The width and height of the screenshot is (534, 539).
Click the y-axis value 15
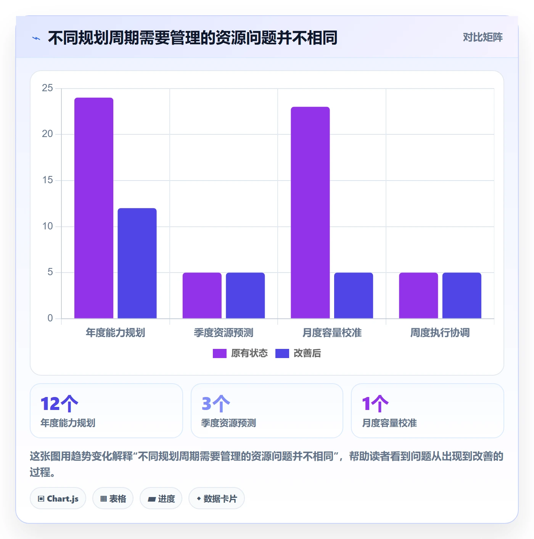pyautogui.click(x=47, y=180)
